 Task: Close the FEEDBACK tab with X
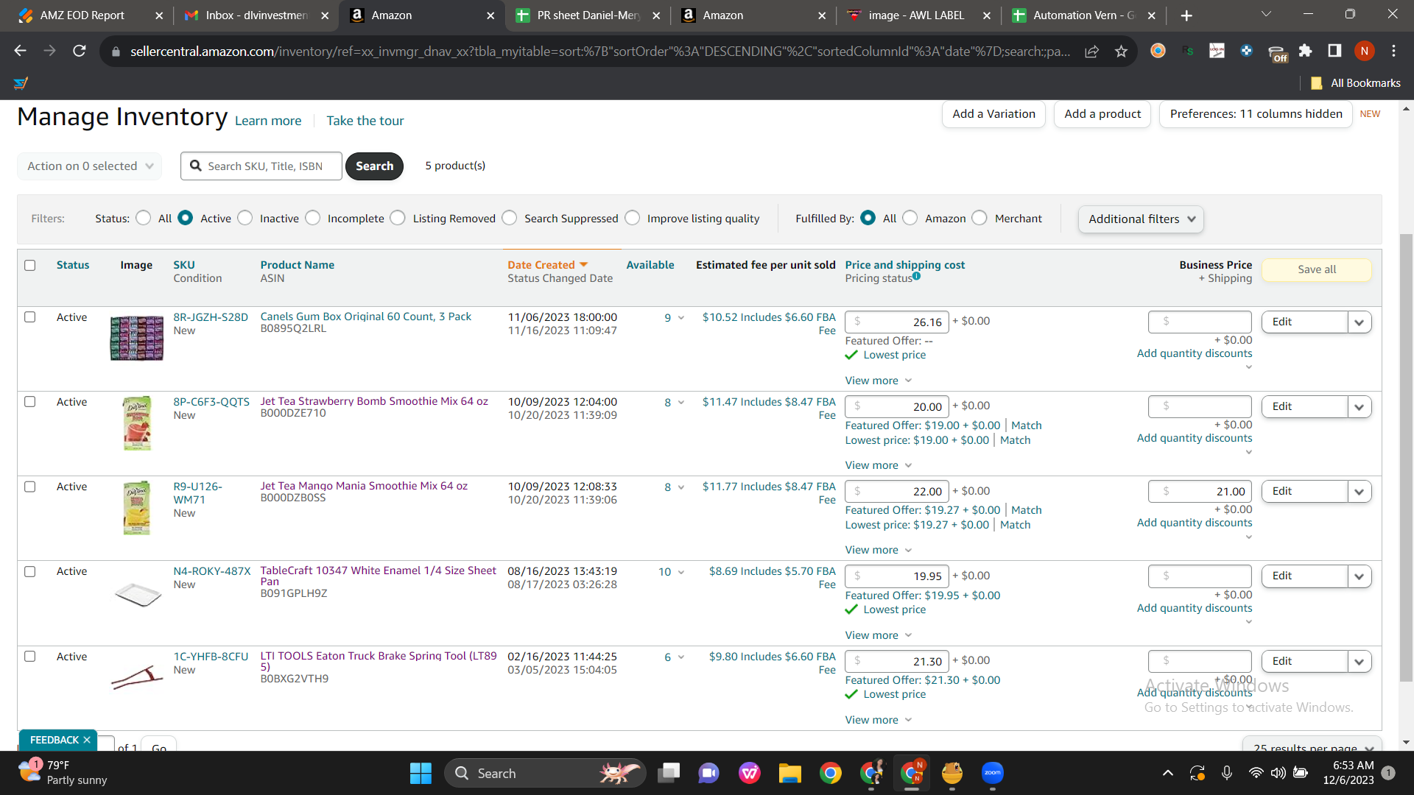tap(87, 740)
